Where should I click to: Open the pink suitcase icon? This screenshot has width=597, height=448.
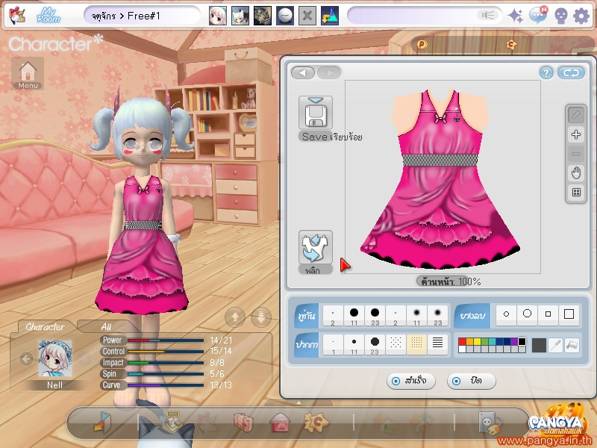(244, 423)
